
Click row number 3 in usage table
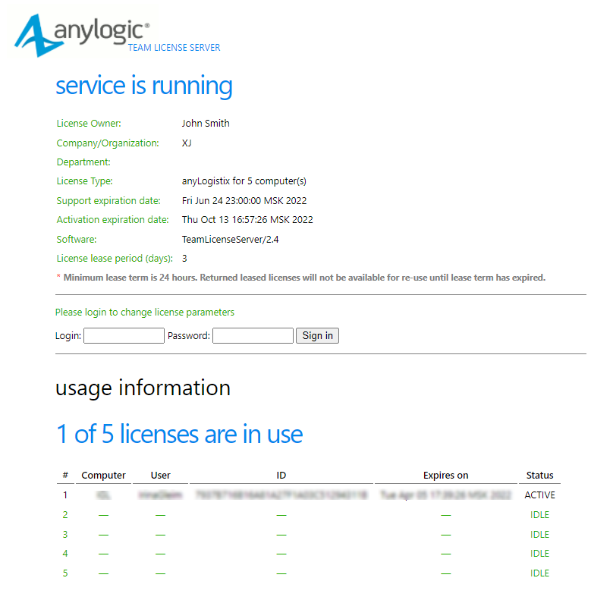click(65, 534)
